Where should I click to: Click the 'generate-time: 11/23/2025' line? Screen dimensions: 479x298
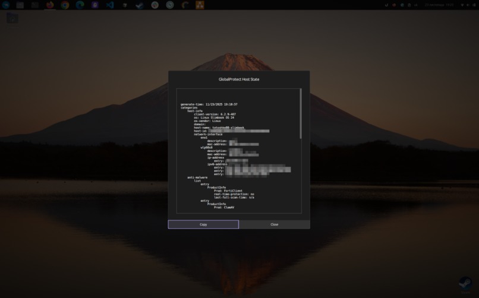(209, 104)
